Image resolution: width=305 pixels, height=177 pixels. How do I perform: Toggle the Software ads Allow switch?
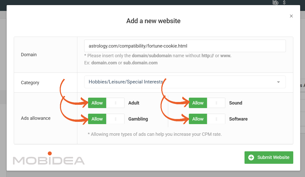pyautogui.click(x=207, y=119)
